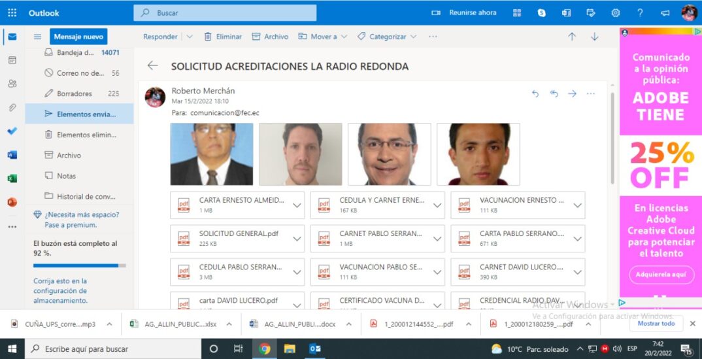This screenshot has height=359, width=702.
Task: Open the megaphone what's new icon
Action: pyautogui.click(x=665, y=13)
